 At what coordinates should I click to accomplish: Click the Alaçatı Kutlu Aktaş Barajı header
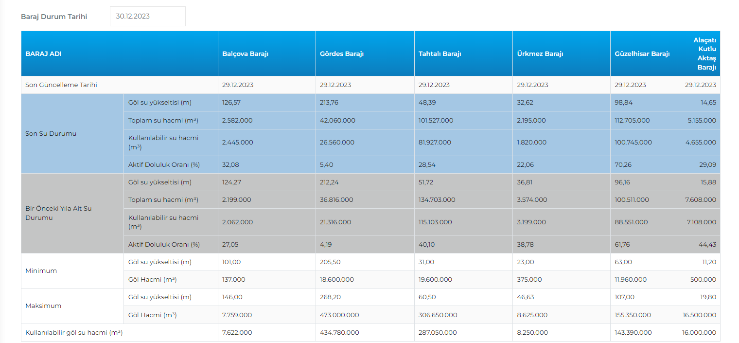pos(704,54)
